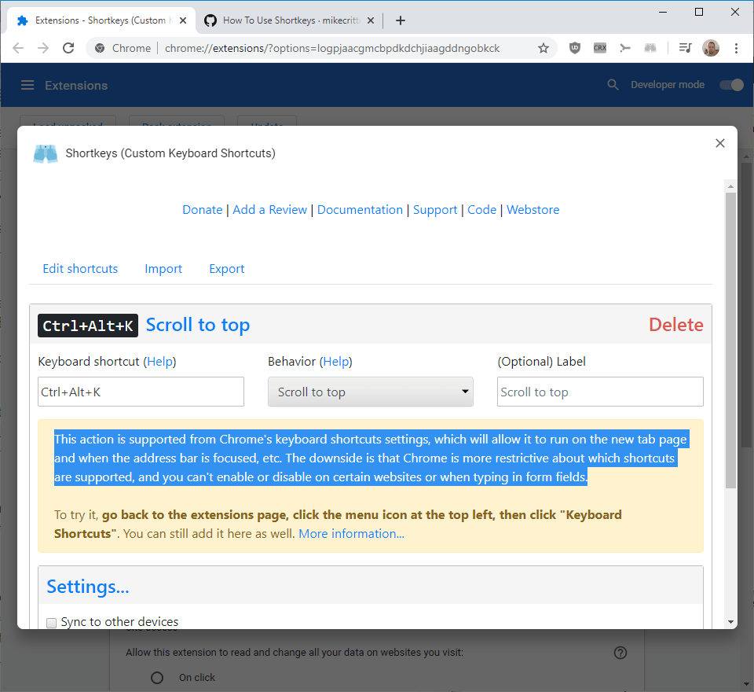Viewport: 754px width, 692px height.
Task: Switch to the Import tab
Action: pos(163,269)
